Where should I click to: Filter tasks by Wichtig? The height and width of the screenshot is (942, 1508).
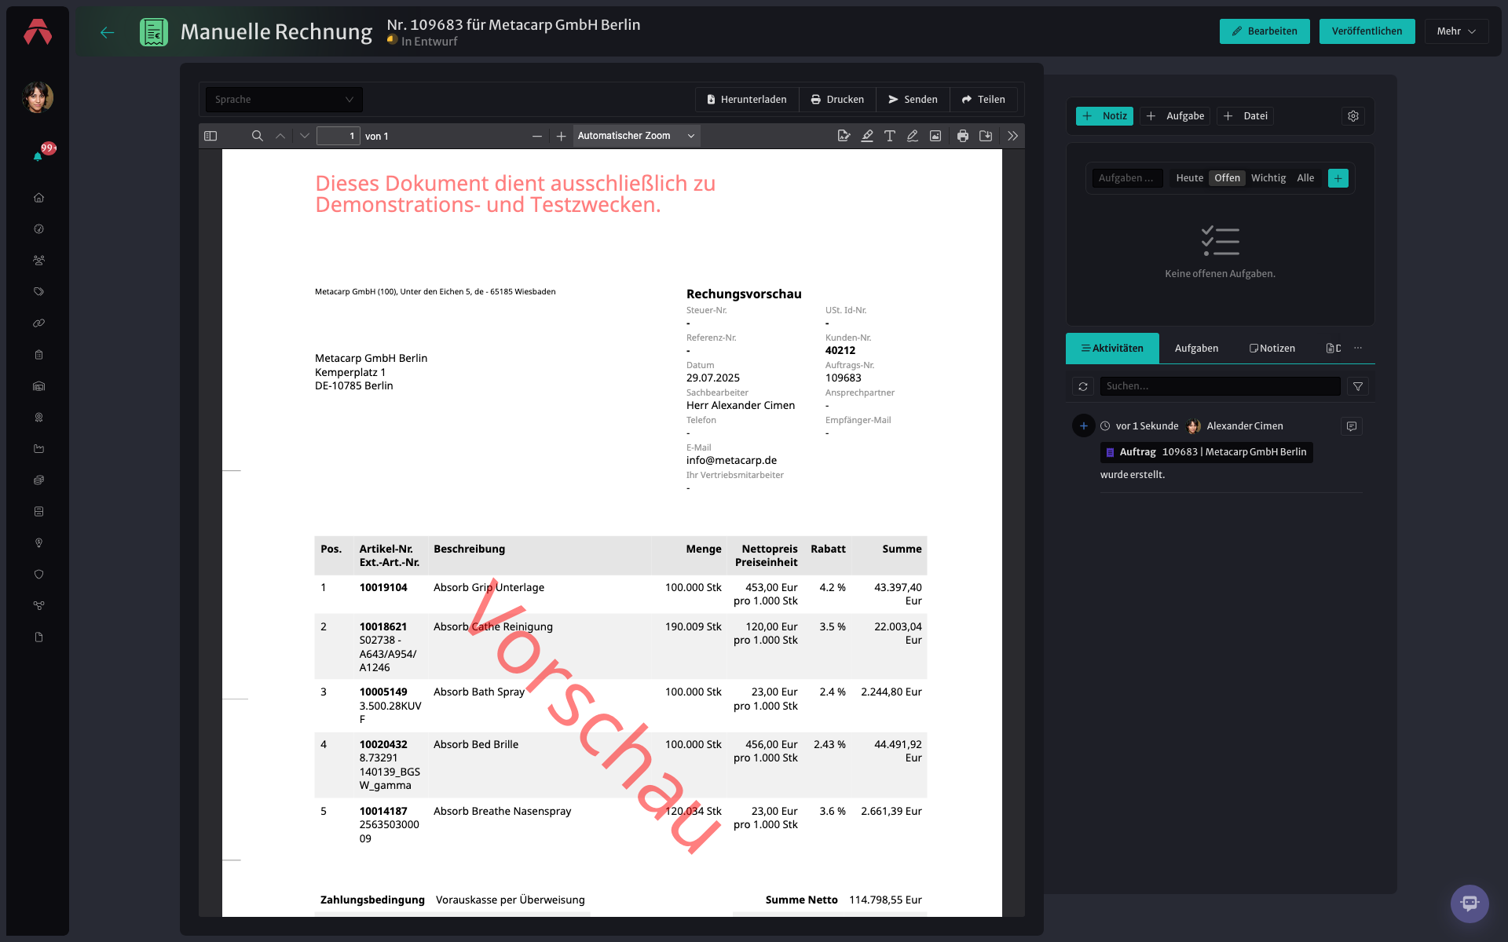[x=1268, y=178]
